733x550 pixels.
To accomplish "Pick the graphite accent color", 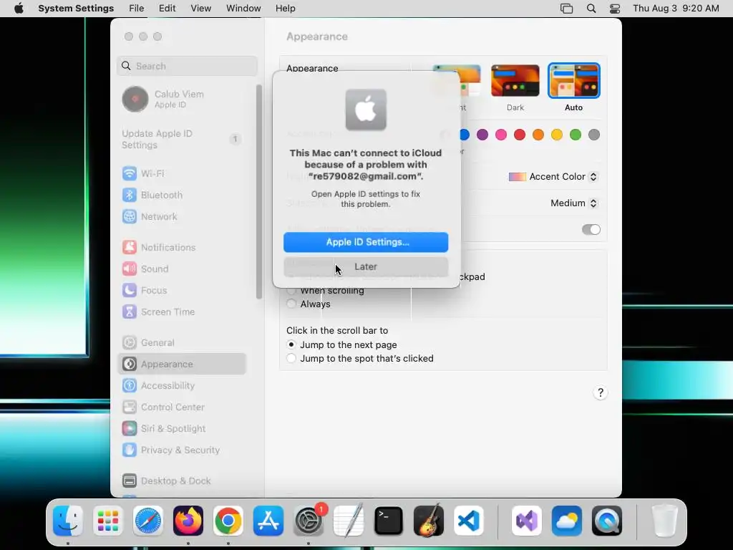I will [x=594, y=135].
